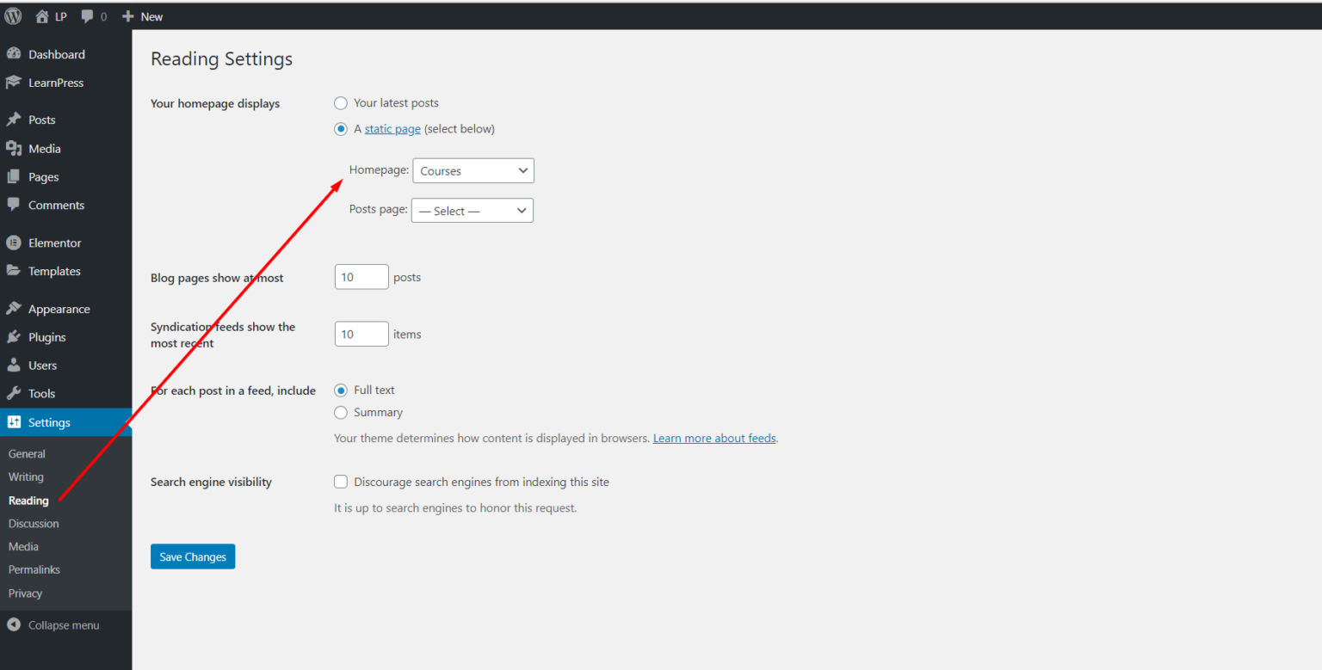Click the Dashboard gauge icon
The height and width of the screenshot is (670, 1322).
[14, 54]
